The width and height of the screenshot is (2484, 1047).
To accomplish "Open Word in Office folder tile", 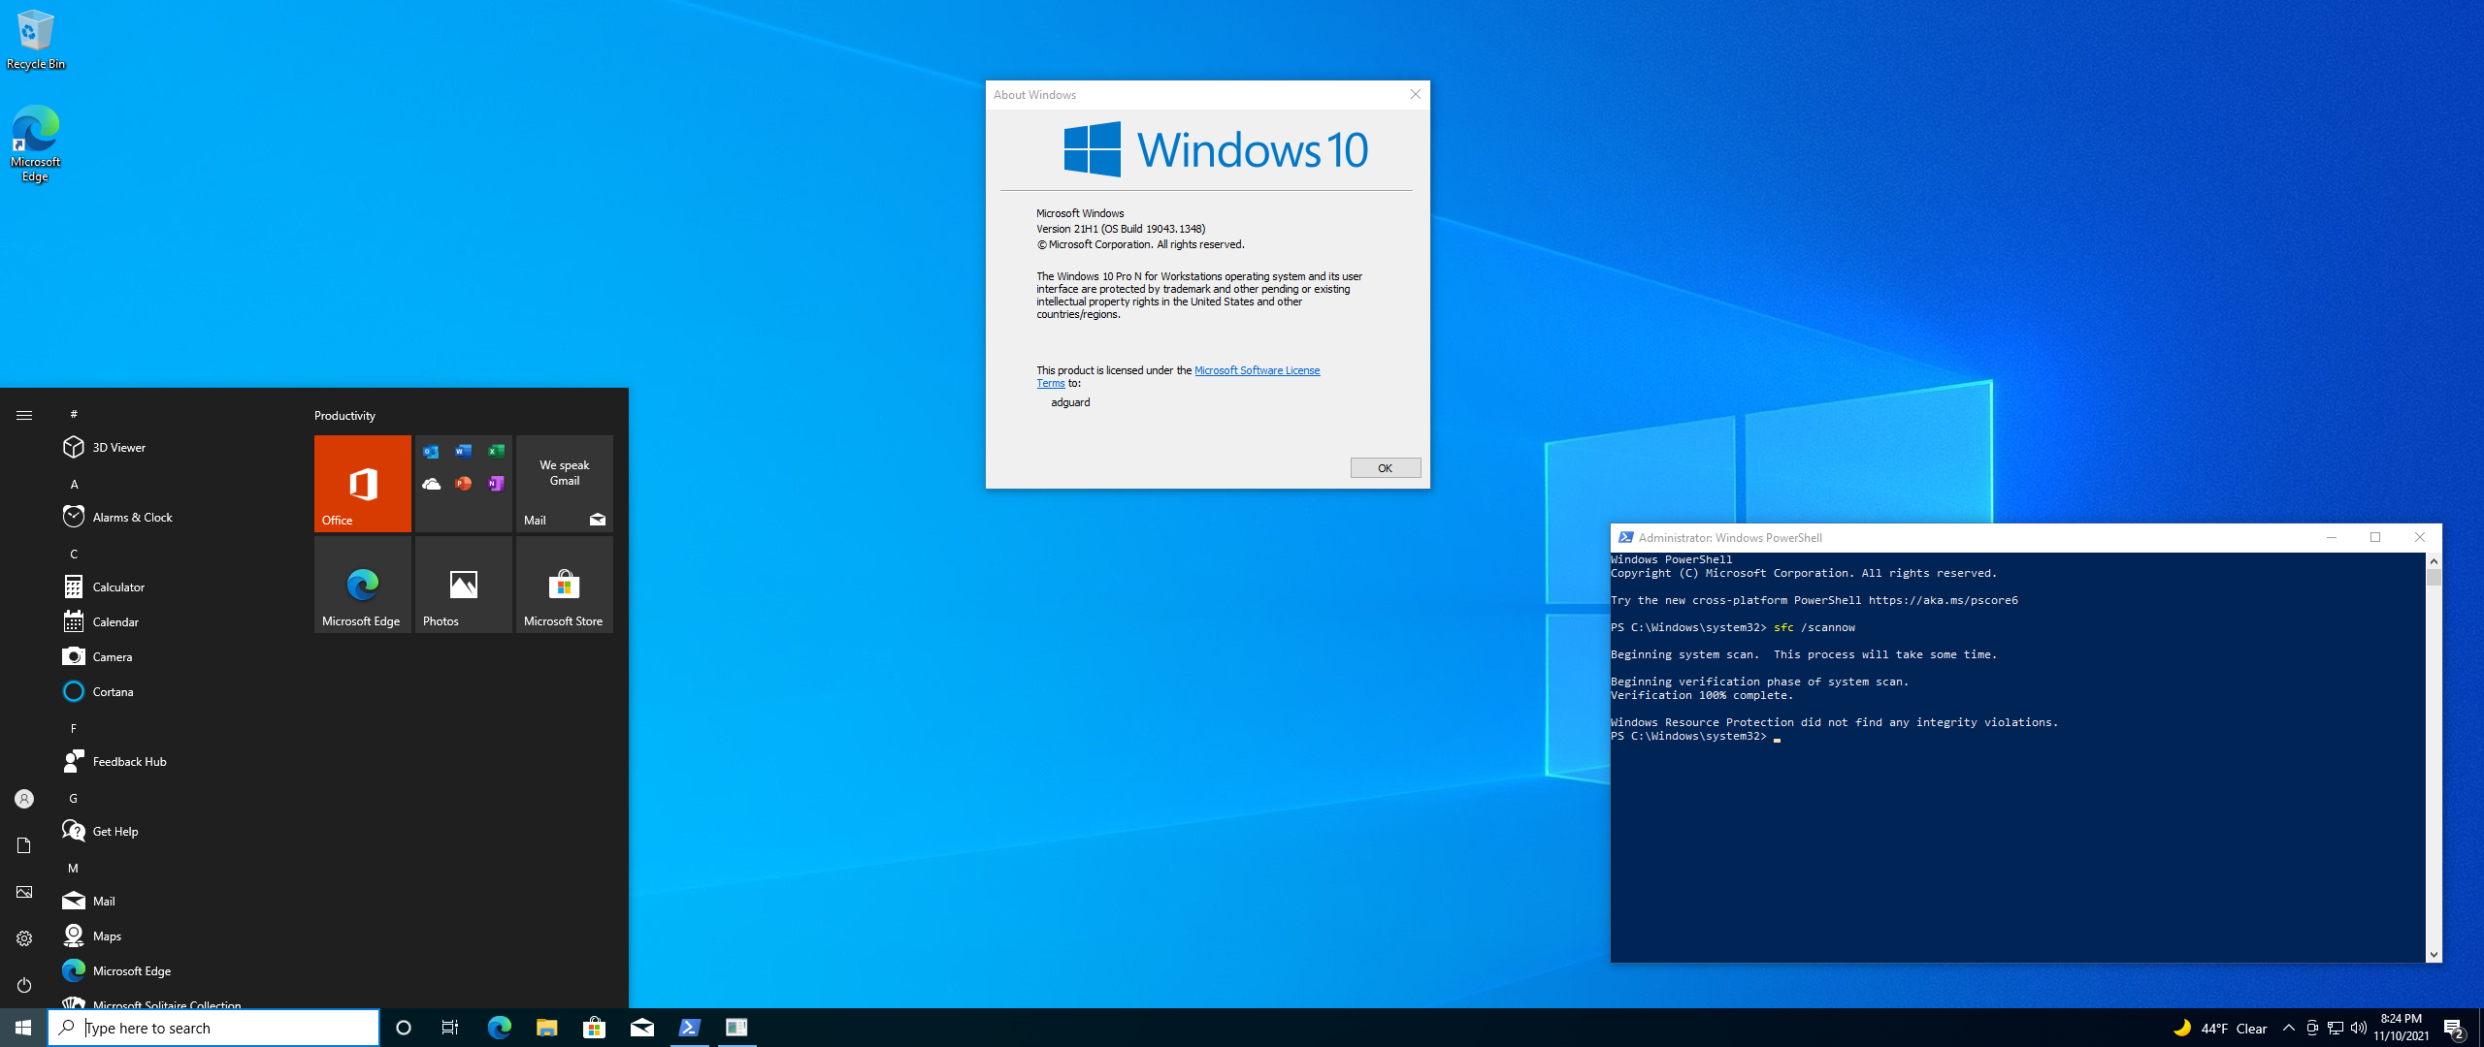I will tap(464, 452).
